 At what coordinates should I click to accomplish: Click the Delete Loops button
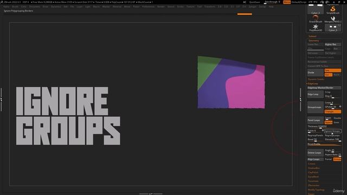[316, 153]
